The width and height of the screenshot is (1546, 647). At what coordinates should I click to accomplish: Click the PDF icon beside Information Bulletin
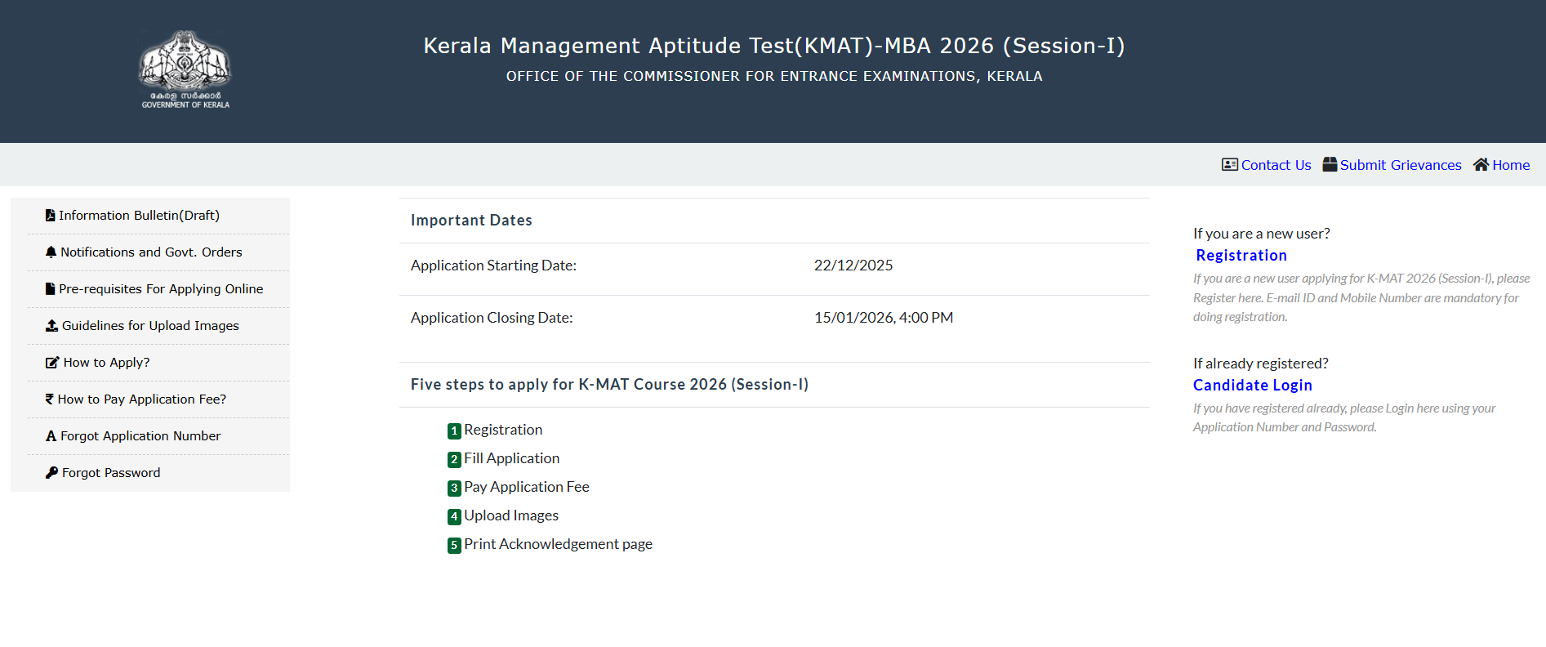click(51, 216)
